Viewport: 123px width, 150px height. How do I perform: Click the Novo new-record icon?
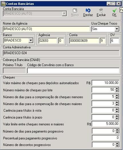pos(75,11)
